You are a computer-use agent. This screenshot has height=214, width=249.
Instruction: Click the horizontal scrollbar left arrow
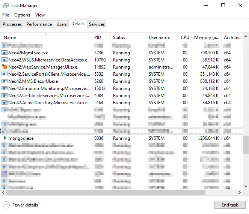pos(3,192)
